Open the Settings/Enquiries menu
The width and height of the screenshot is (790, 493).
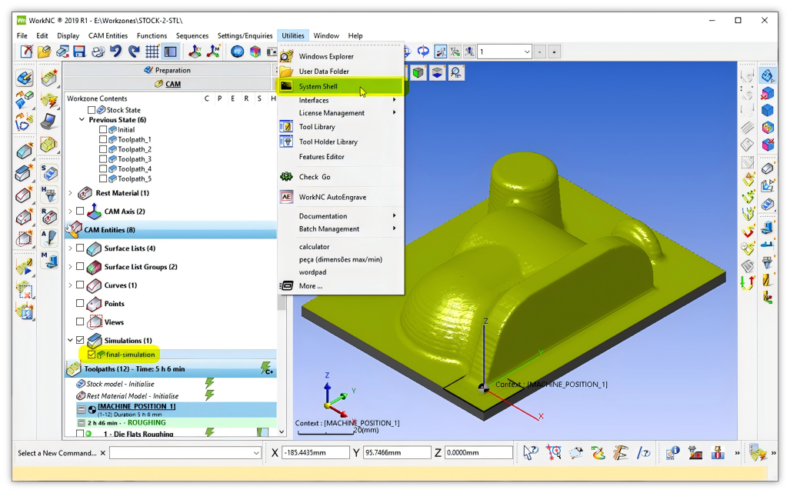pos(245,35)
